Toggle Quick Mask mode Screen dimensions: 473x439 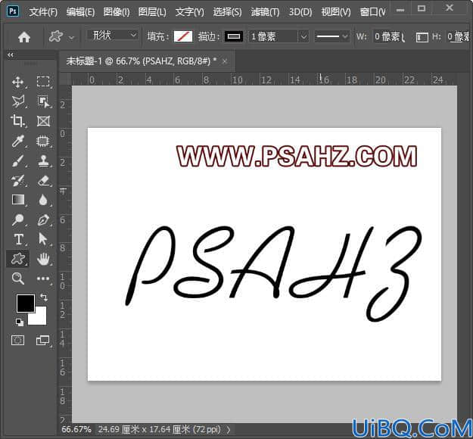(18, 341)
